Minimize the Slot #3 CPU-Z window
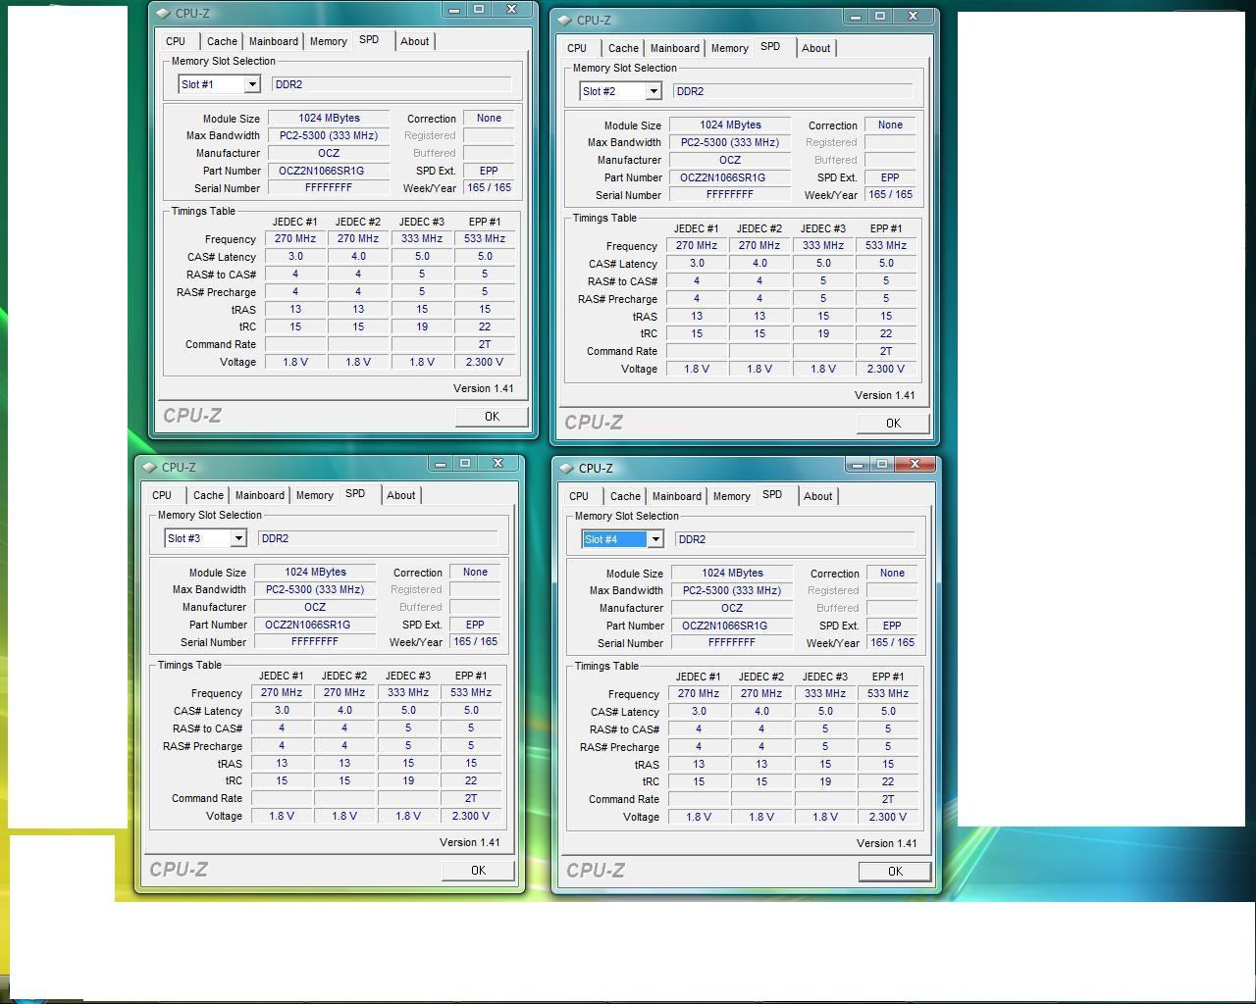1256x1004 pixels. click(440, 464)
